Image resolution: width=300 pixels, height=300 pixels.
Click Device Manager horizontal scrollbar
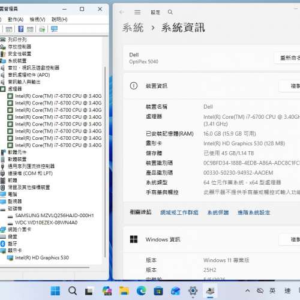coord(44,267)
